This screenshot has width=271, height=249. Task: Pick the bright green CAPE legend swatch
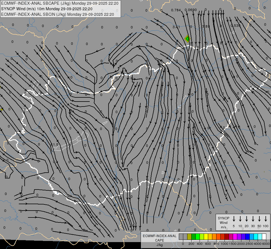[x=198, y=237]
